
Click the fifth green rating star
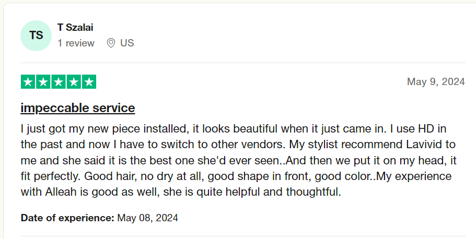tap(89, 82)
